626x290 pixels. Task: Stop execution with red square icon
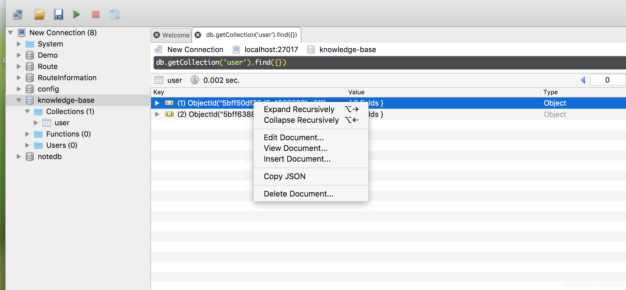click(96, 15)
